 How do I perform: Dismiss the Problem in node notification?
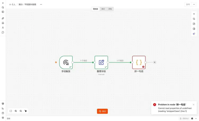point(193,105)
